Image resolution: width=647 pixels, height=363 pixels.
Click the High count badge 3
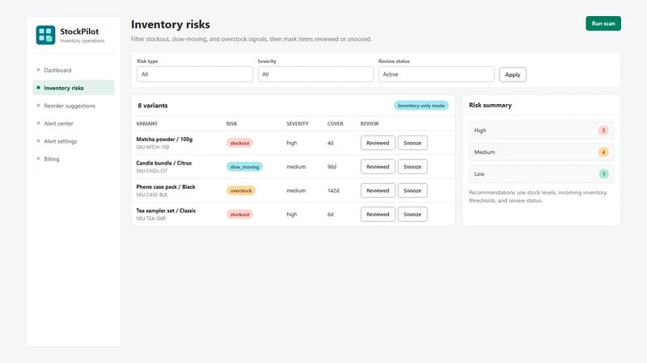603,130
